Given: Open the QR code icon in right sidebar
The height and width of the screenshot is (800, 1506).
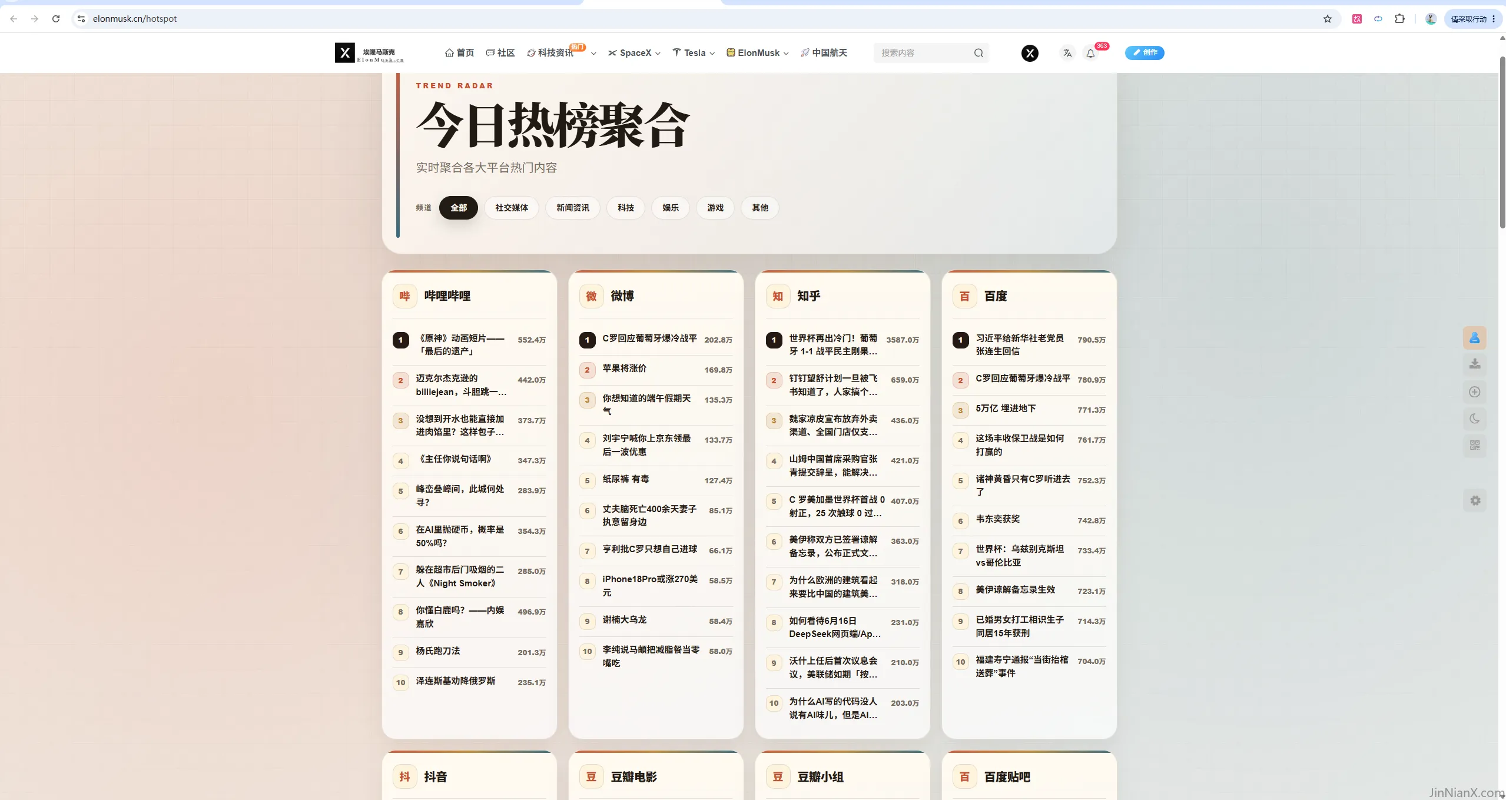Looking at the screenshot, I should pos(1475,445).
